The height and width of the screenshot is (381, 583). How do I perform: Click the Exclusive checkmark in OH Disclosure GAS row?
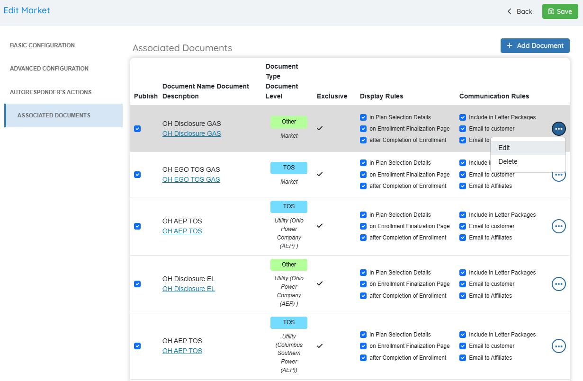[320, 128]
